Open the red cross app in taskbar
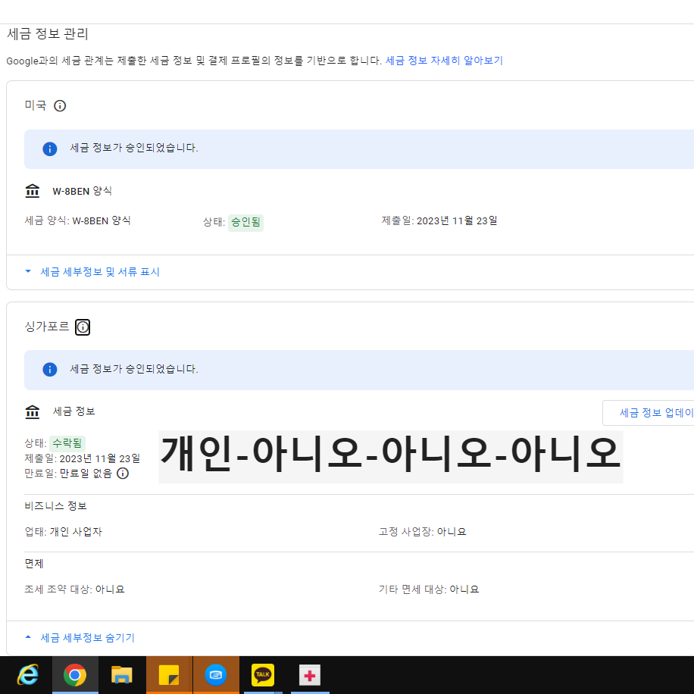Screen dimensions: 694x694 pos(310,675)
